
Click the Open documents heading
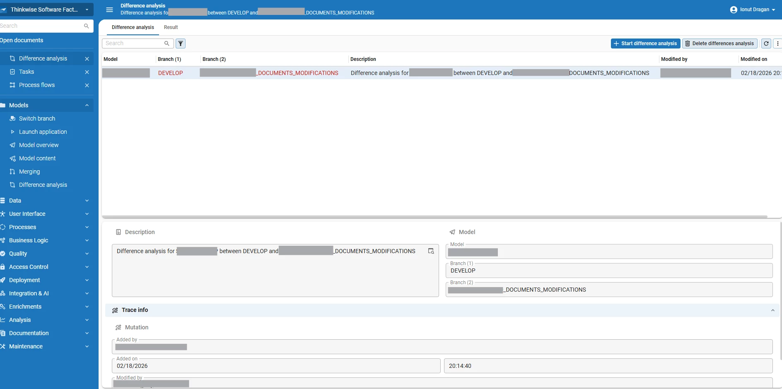point(22,40)
